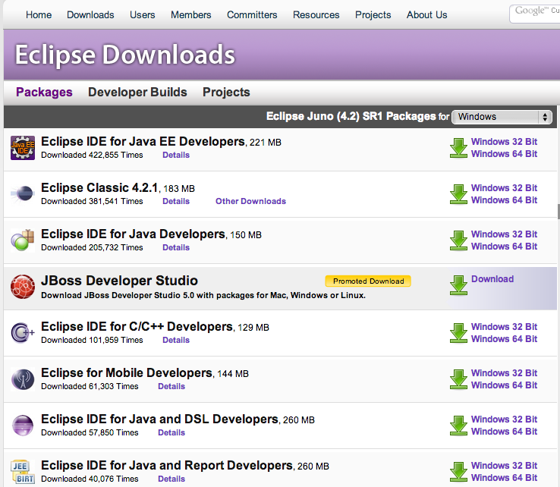This screenshot has width=560, height=487.
Task: Download Java Developers Windows 32 Bit
Action: [x=505, y=234]
